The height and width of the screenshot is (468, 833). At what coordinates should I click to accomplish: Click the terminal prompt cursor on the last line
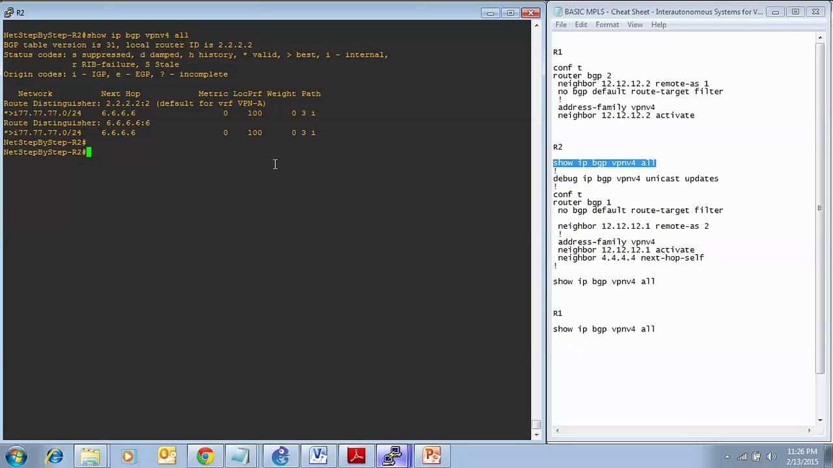point(89,152)
